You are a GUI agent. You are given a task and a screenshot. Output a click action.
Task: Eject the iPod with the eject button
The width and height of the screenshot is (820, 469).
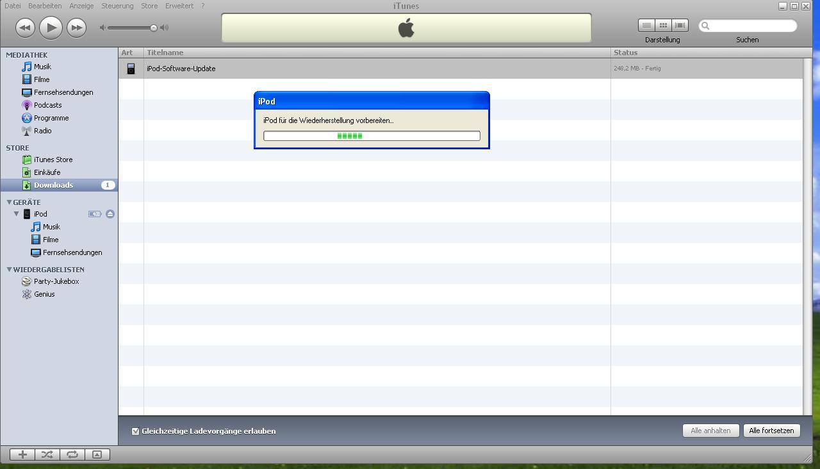tap(110, 214)
